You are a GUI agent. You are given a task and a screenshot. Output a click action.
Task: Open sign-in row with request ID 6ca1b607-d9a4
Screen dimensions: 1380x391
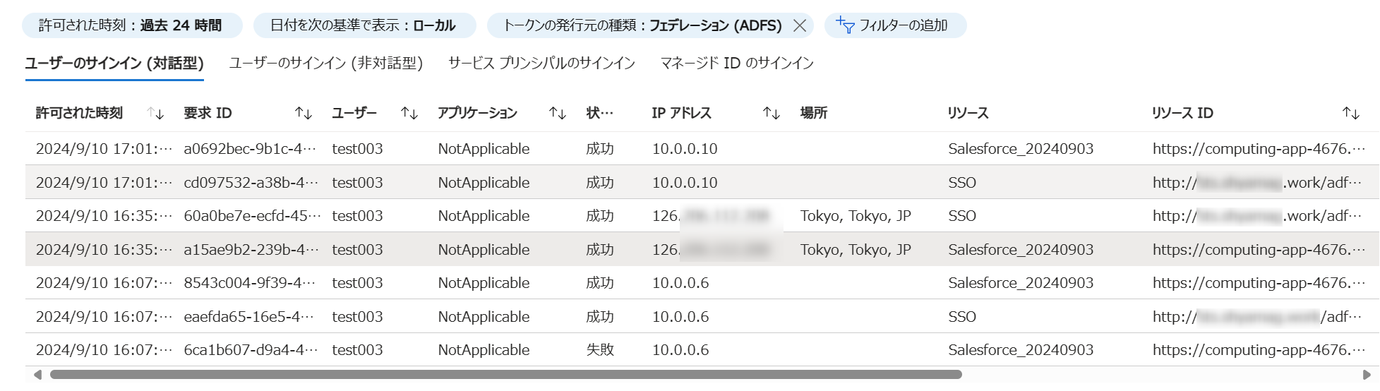[702, 350]
